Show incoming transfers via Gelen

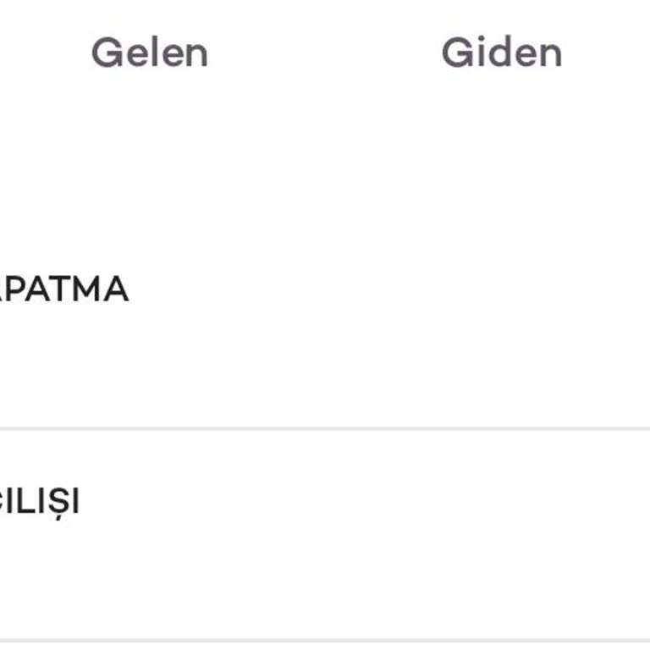click(x=149, y=52)
